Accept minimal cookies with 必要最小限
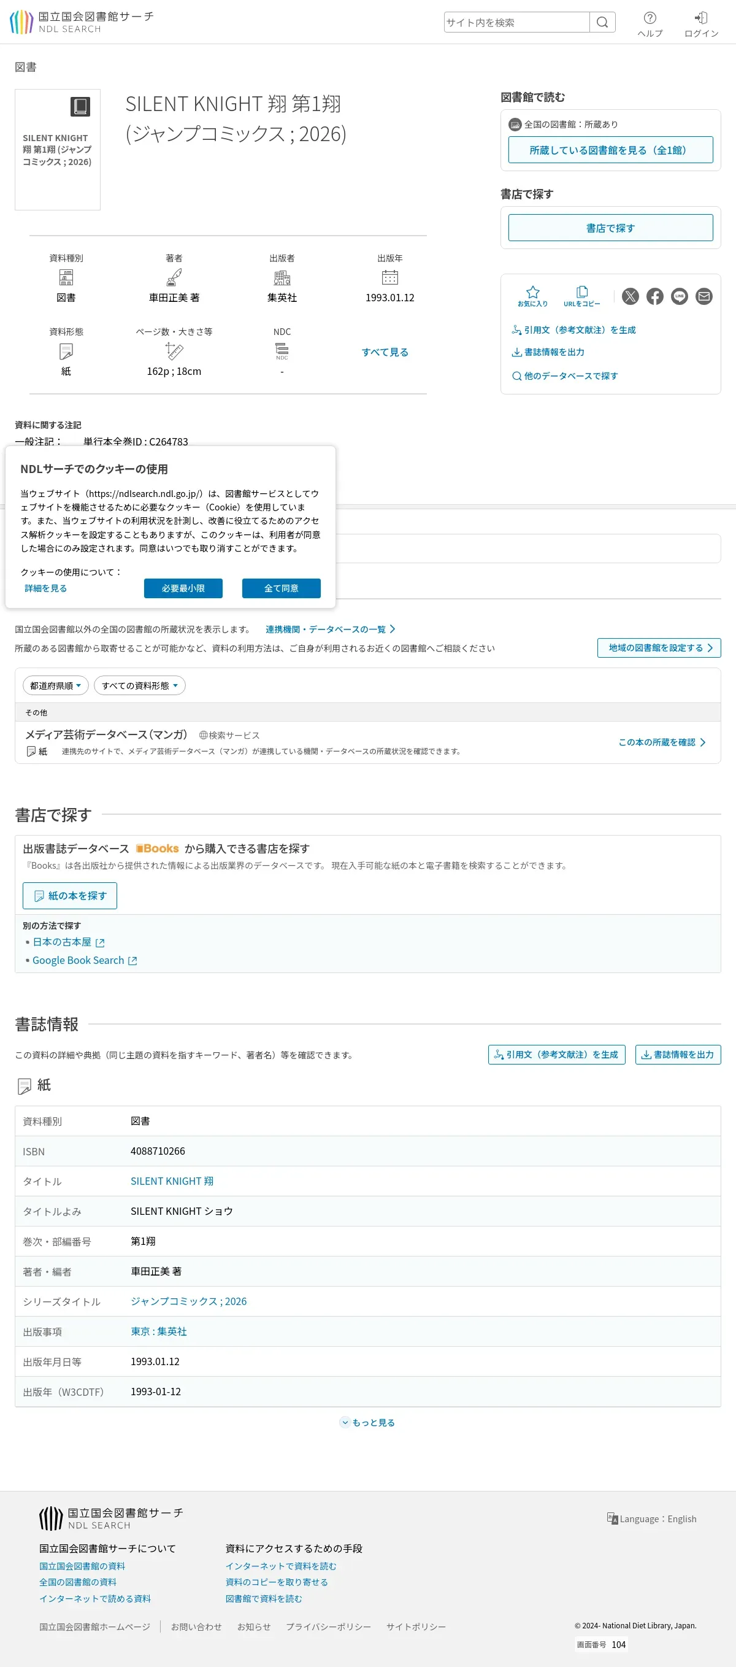Image resolution: width=736 pixels, height=1667 pixels. point(183,588)
